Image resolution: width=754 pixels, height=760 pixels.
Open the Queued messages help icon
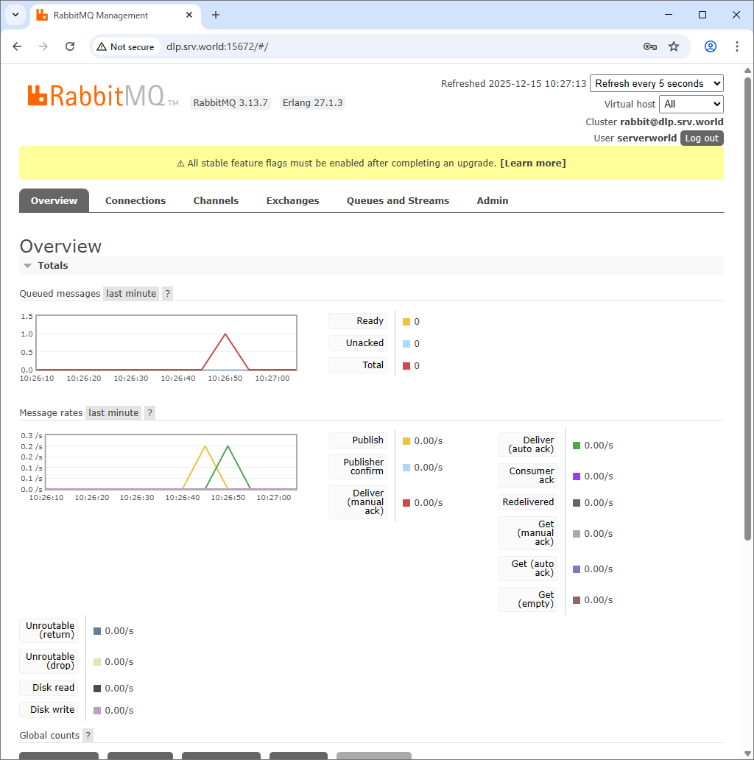[167, 293]
